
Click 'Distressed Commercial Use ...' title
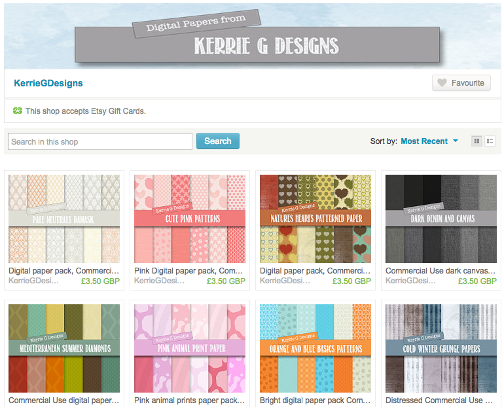point(439,400)
